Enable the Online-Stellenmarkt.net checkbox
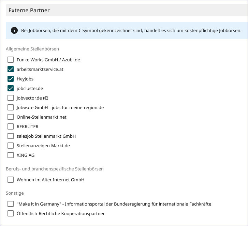Image resolution: width=248 pixels, height=226 pixels. 11,117
